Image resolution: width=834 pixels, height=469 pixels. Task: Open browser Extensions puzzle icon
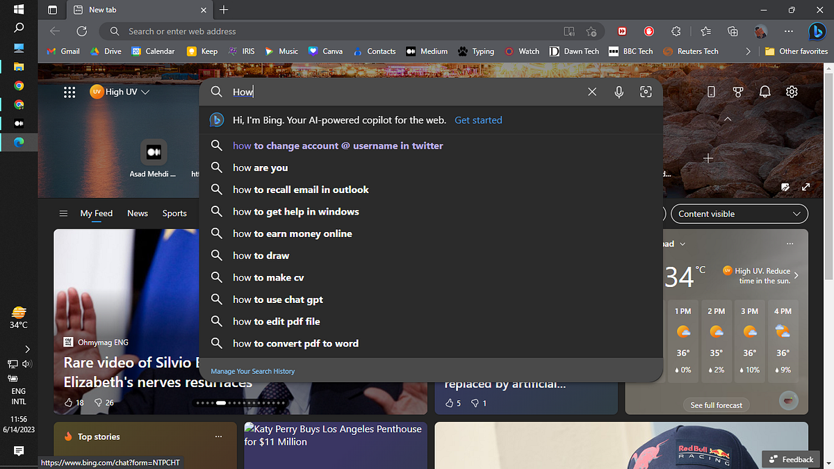(x=676, y=31)
